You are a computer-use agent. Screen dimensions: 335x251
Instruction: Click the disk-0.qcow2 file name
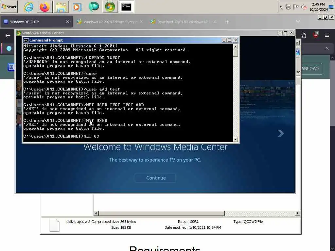[x=78, y=222]
